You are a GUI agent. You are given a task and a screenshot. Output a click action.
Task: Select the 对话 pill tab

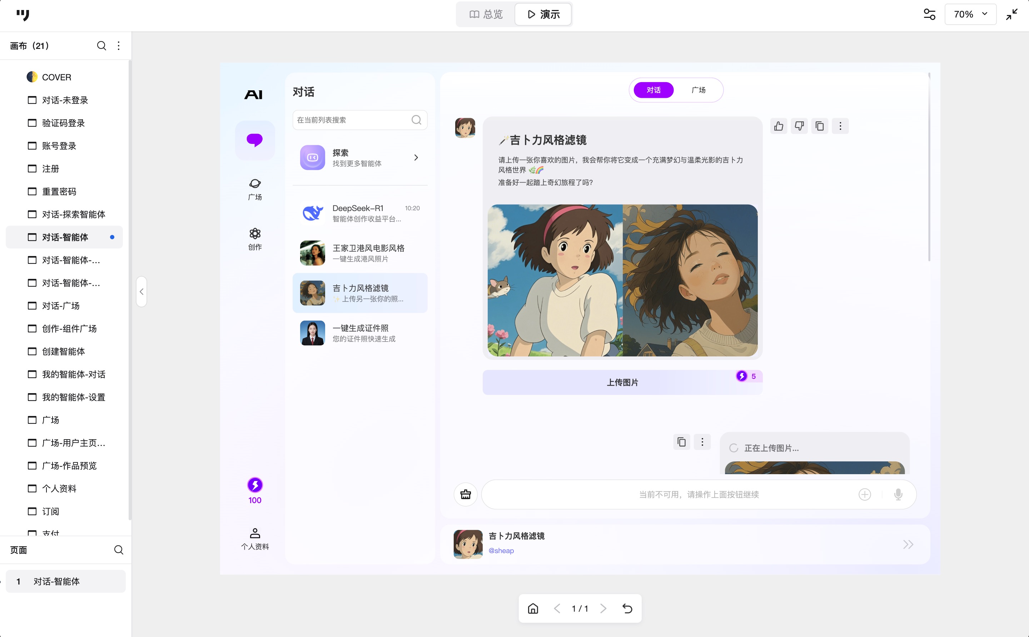(x=653, y=90)
